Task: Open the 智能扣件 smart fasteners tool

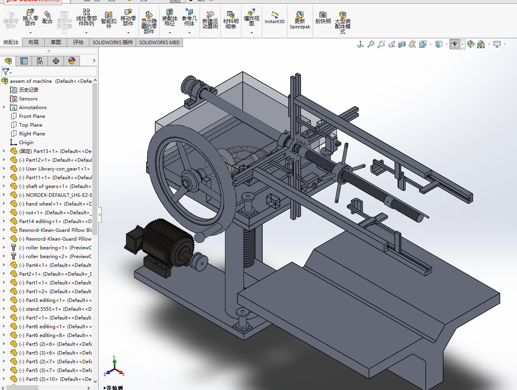Action: 109,20
